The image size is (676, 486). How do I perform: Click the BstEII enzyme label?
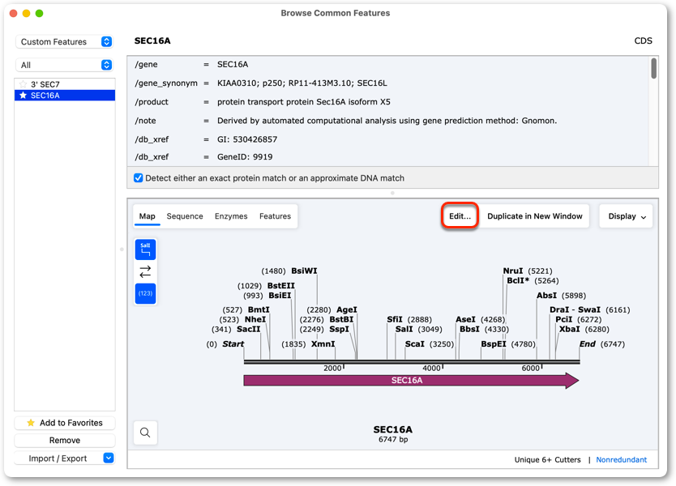tap(281, 286)
